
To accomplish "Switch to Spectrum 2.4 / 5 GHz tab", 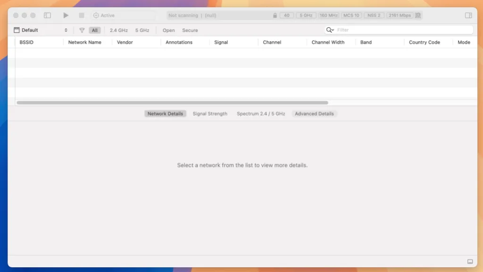I will pos(261,114).
